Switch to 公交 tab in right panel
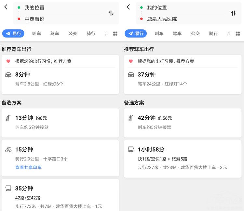Screen dimensions: 244x212 click(195, 34)
